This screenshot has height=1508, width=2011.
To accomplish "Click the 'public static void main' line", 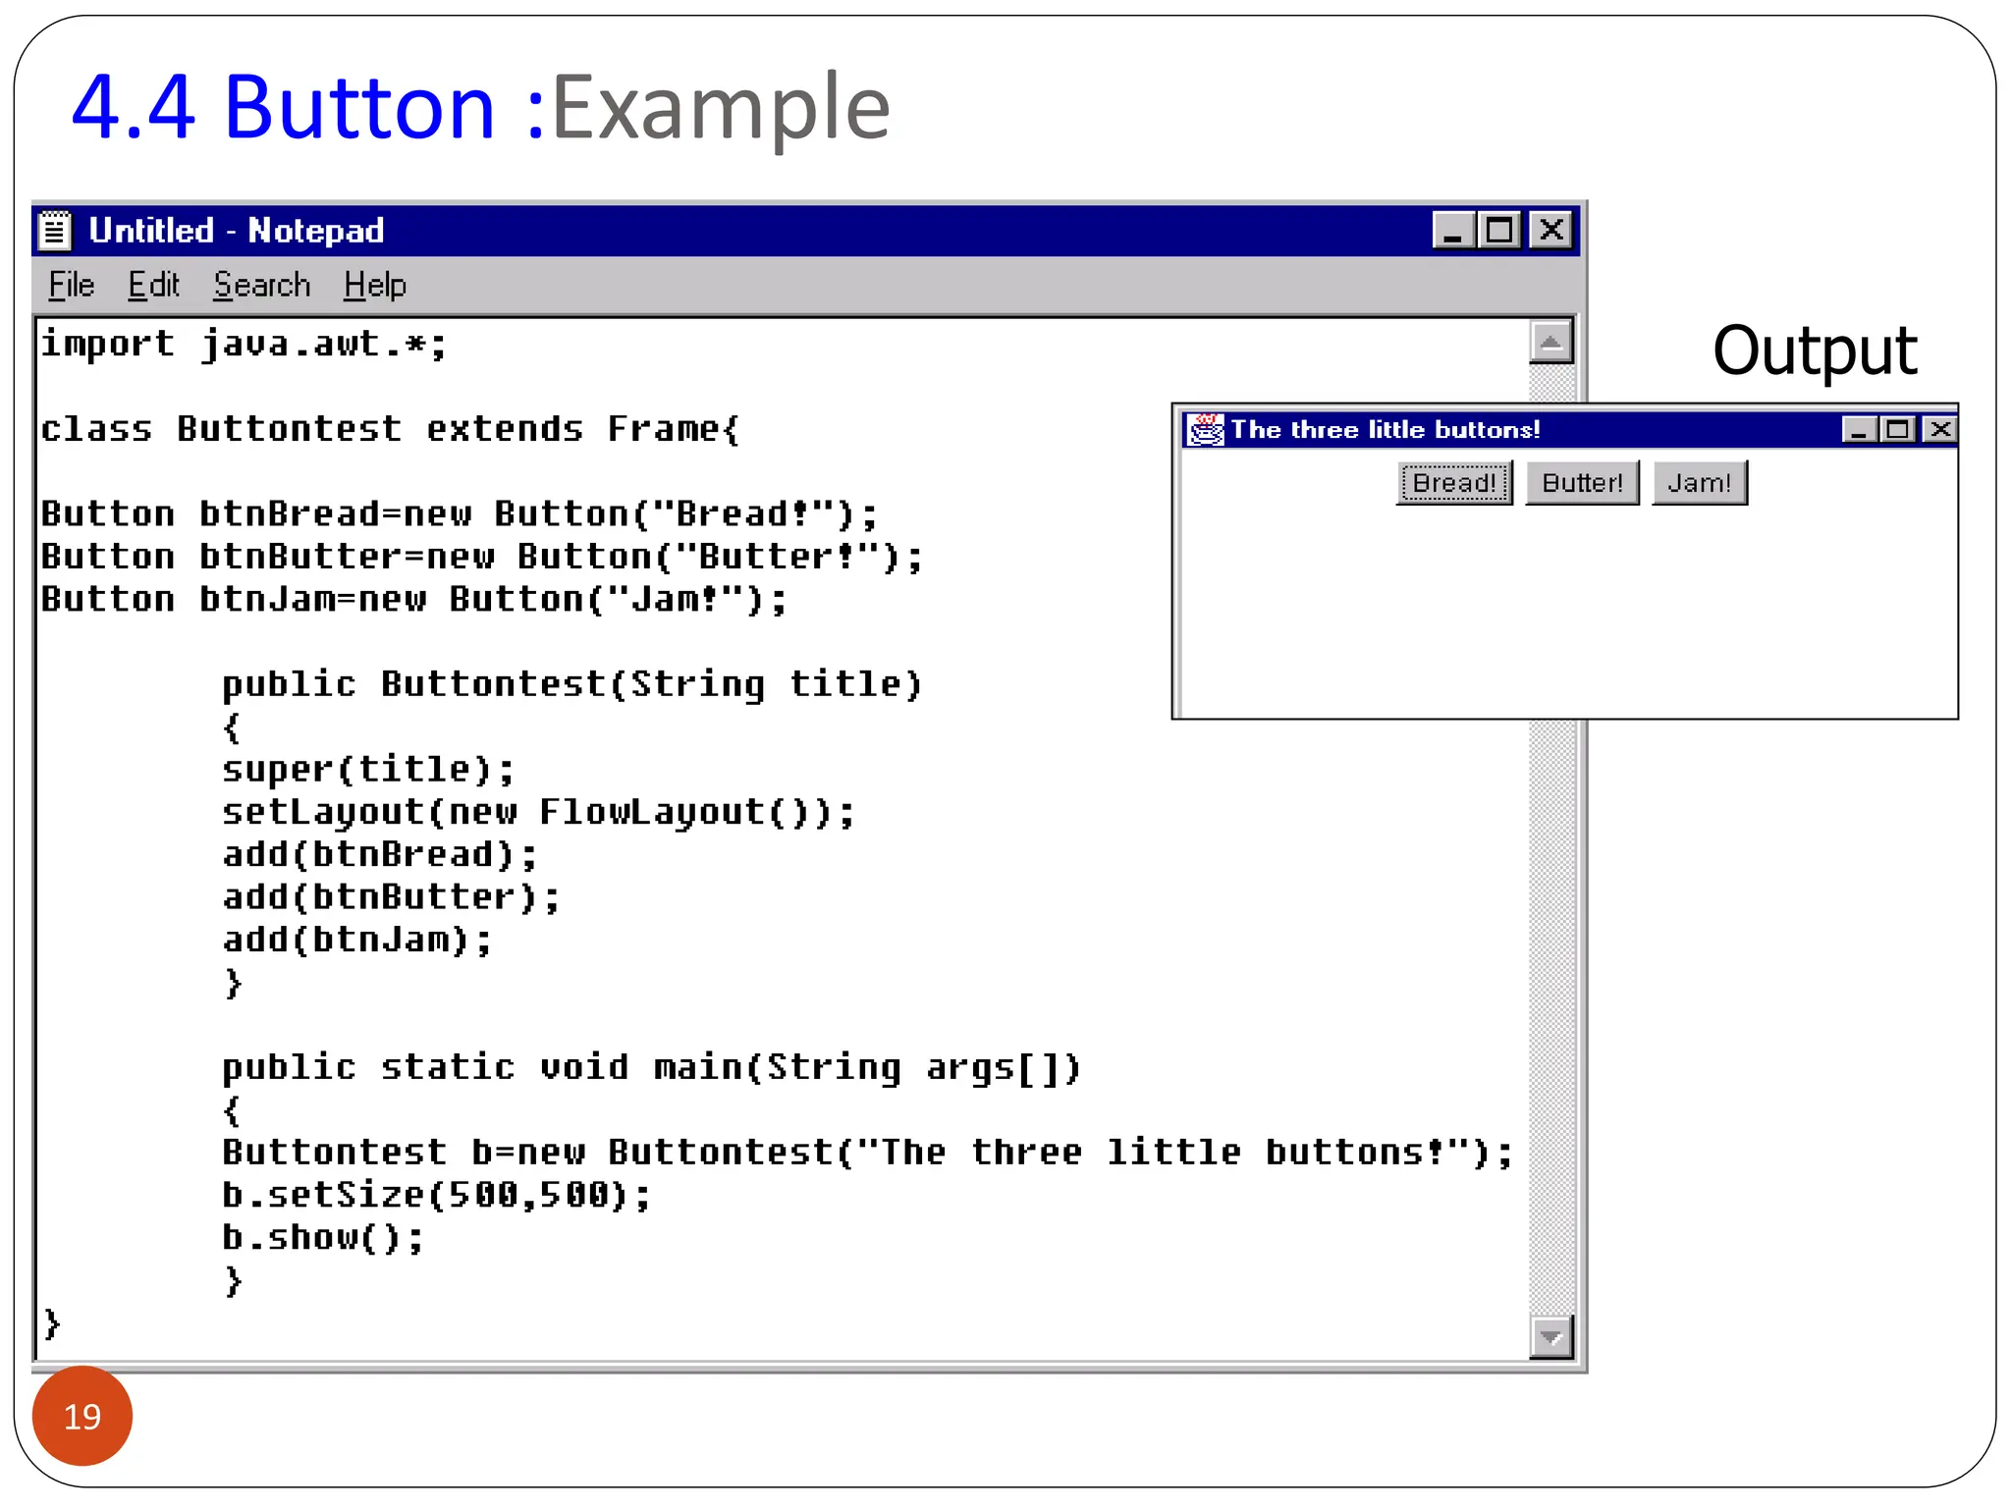I will (x=652, y=1068).
